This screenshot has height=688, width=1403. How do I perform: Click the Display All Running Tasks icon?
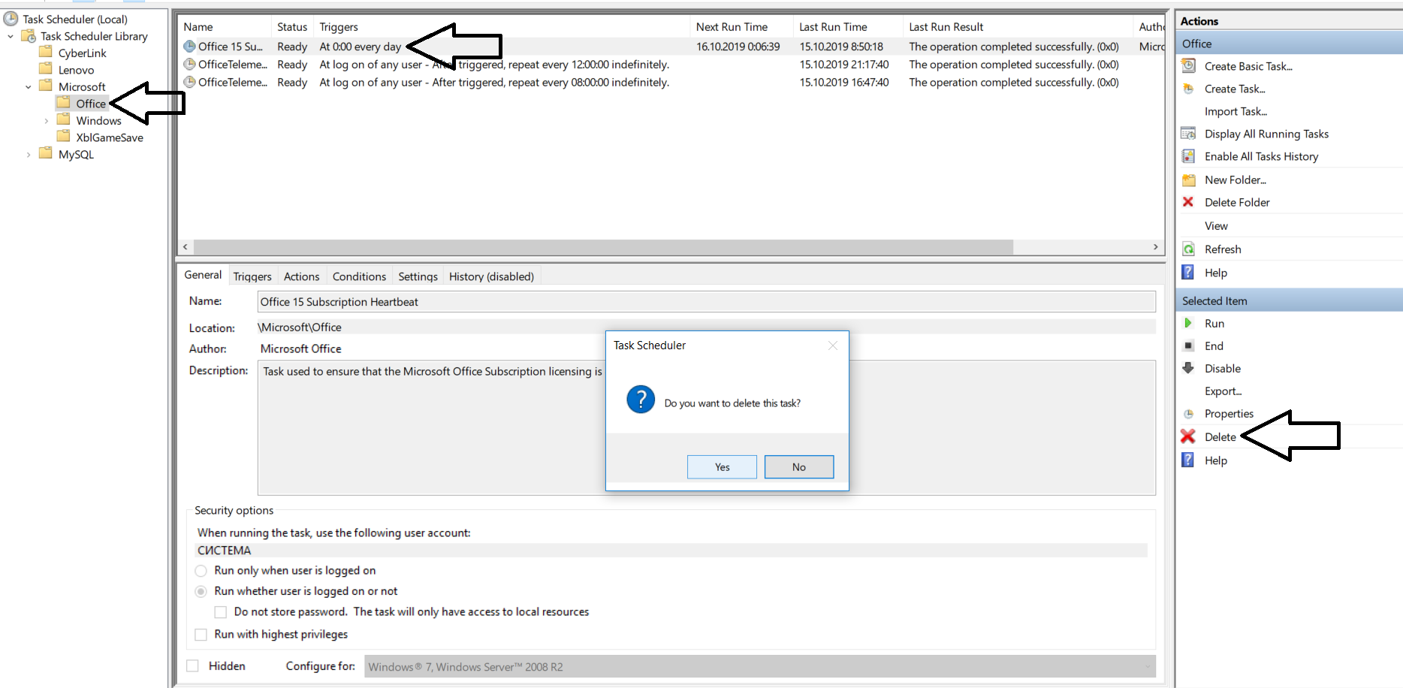[1189, 134]
